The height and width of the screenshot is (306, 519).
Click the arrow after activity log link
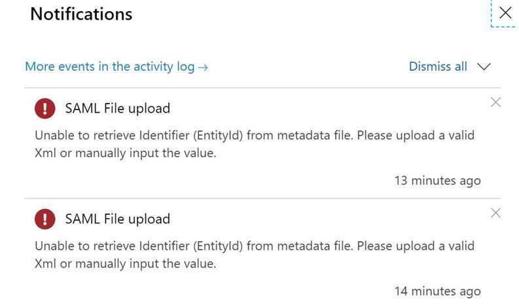[x=203, y=67]
